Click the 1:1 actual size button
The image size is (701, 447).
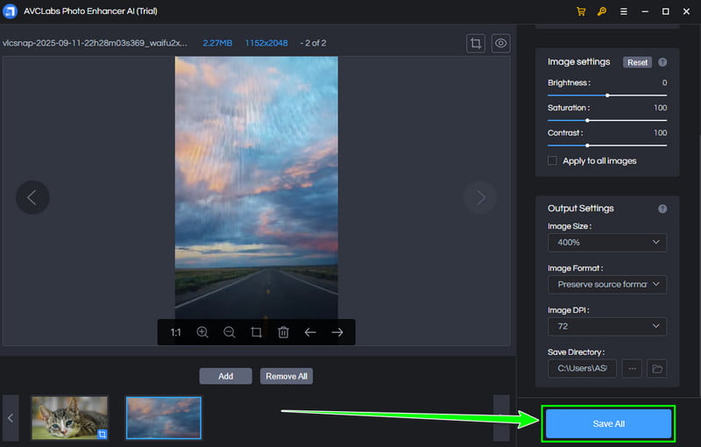click(x=175, y=333)
